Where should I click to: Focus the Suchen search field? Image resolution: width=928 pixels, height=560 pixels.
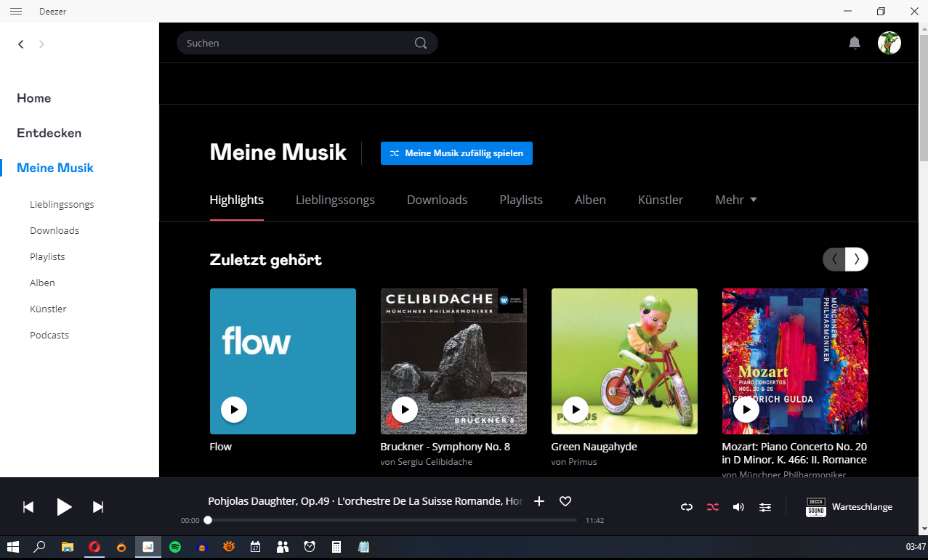click(307, 43)
